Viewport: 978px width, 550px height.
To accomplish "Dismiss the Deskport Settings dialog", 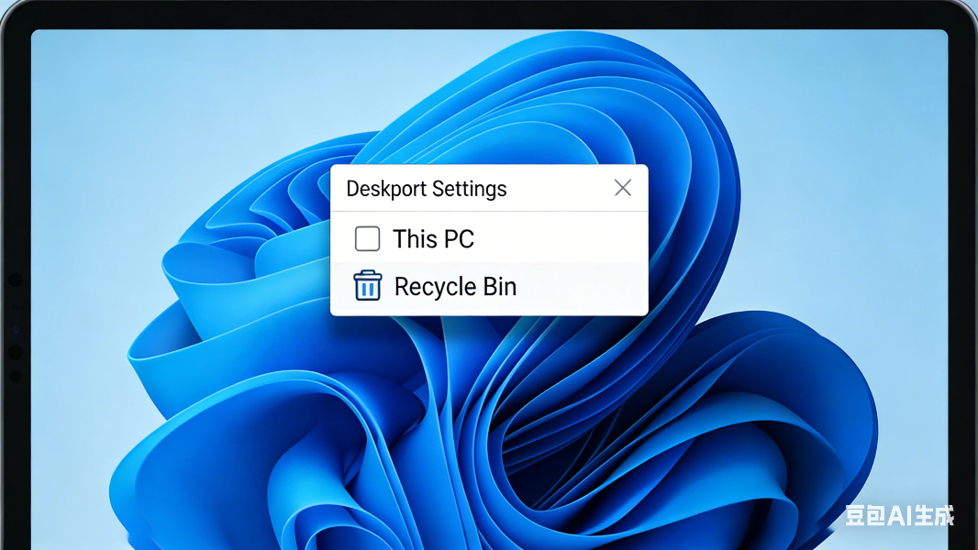I will 623,187.
